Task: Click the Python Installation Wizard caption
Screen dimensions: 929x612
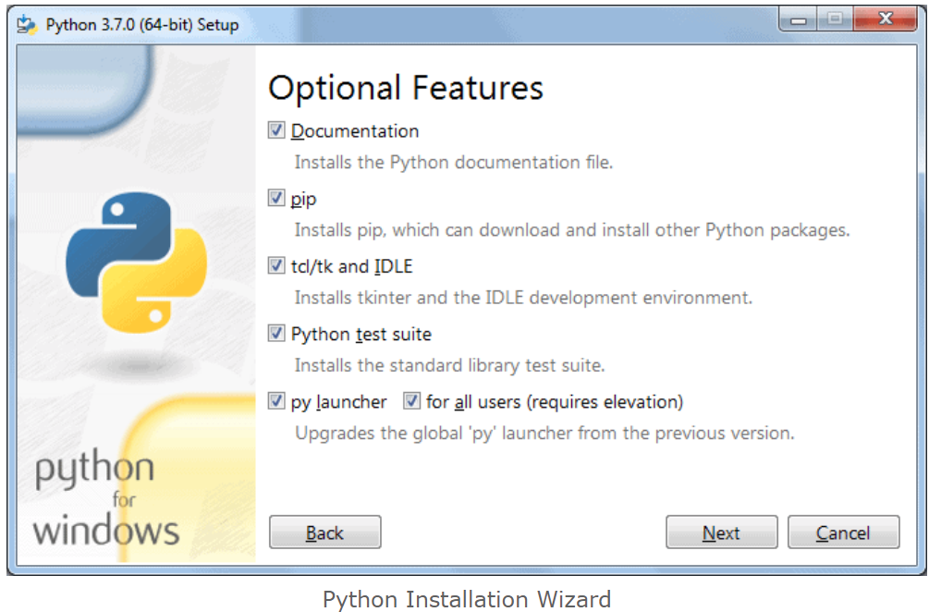Action: [x=466, y=599]
